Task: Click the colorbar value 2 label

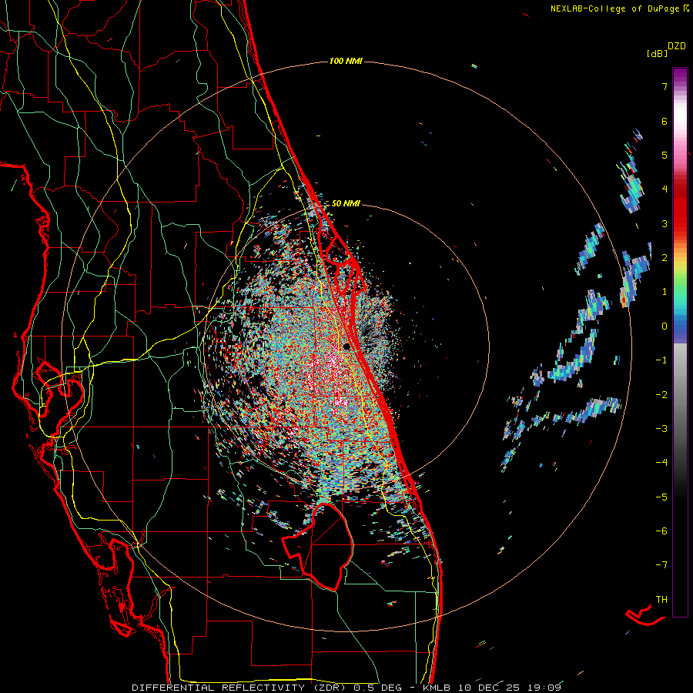Action: point(665,258)
